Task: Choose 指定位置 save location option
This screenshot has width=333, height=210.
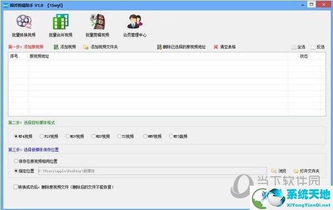Action: click(x=24, y=171)
